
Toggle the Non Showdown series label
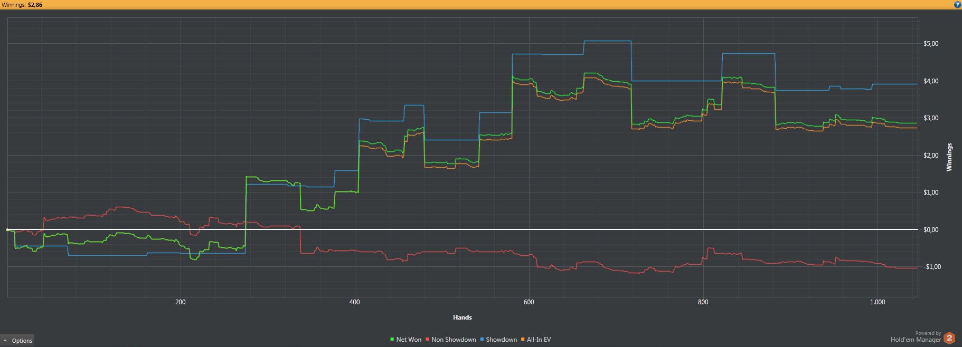point(454,340)
